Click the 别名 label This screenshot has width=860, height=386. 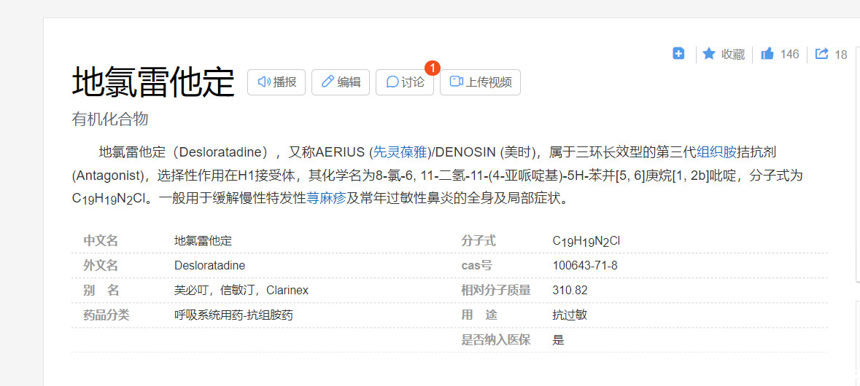point(101,290)
